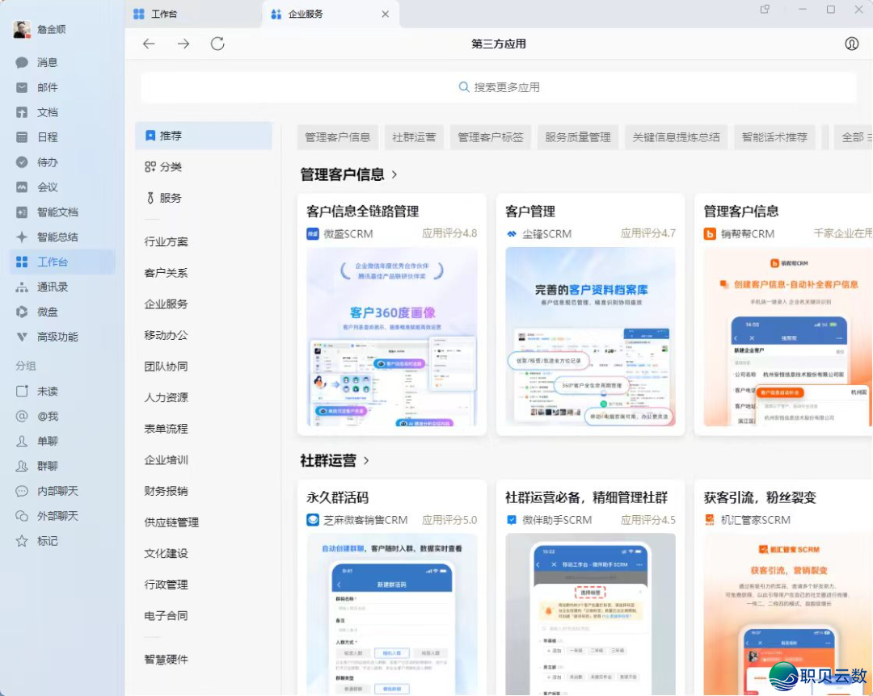Select the 工作台 workbench icon in sidebar
Image resolution: width=873 pixels, height=696 pixels.
click(22, 262)
